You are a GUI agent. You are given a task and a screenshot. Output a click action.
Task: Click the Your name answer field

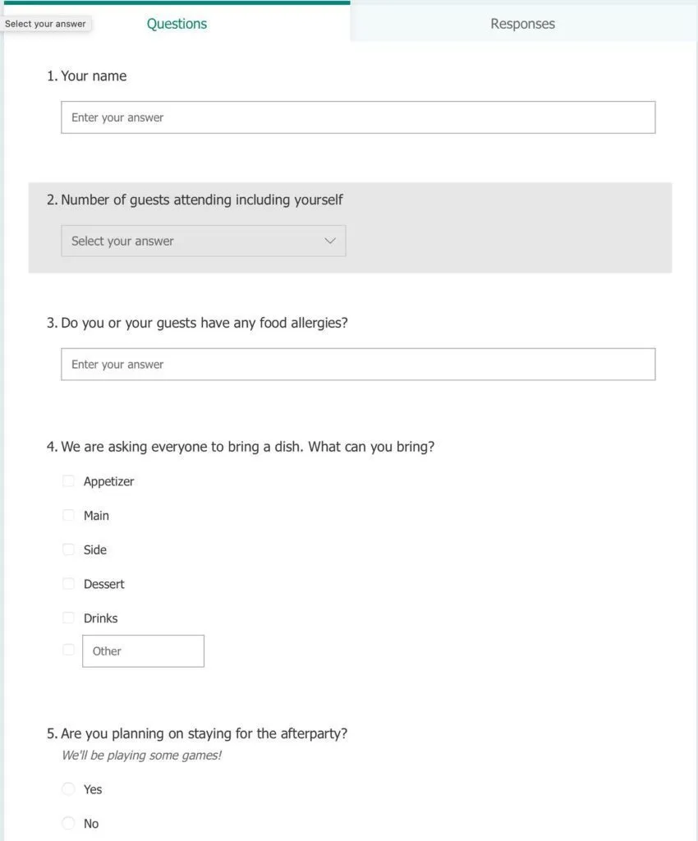pyautogui.click(x=358, y=117)
